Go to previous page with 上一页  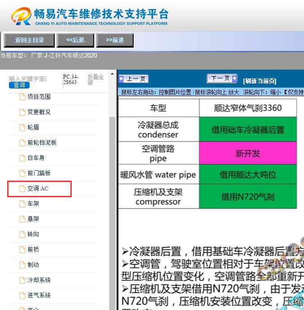(x=134, y=79)
